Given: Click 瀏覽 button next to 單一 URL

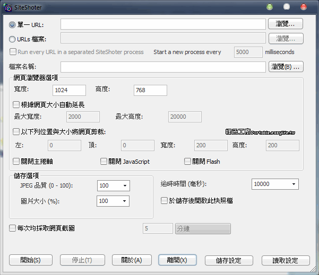Looking at the screenshot, I should click(286, 24).
